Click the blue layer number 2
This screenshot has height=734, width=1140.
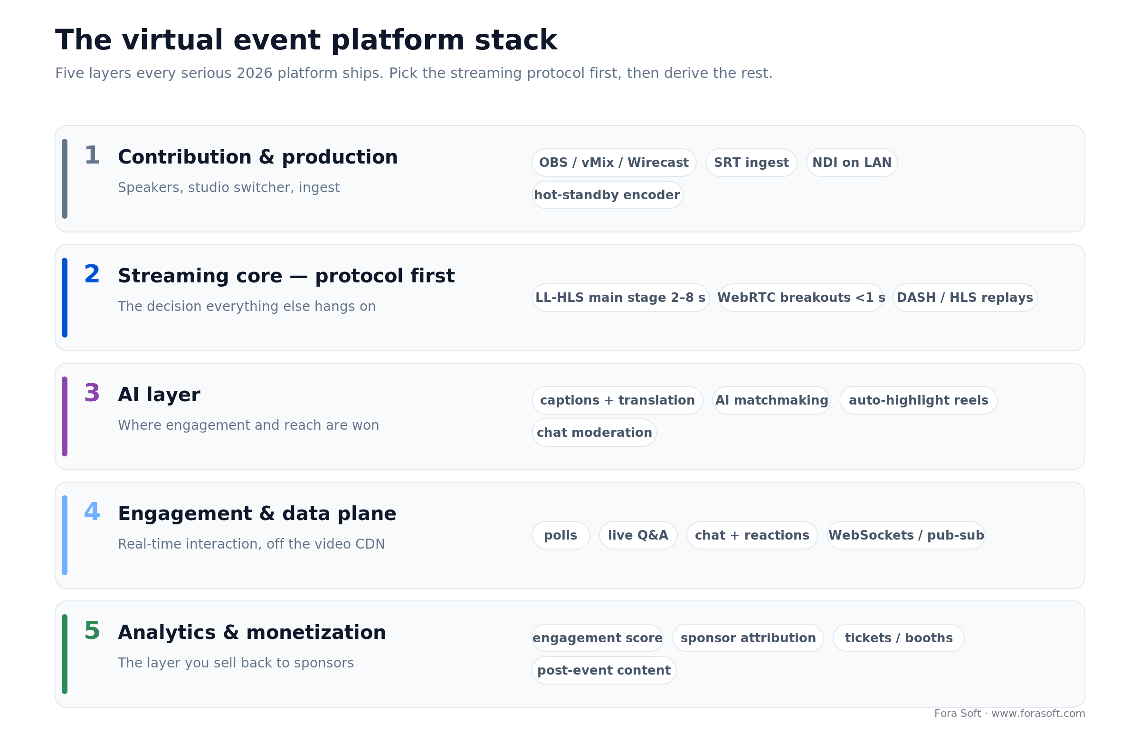[x=92, y=274]
